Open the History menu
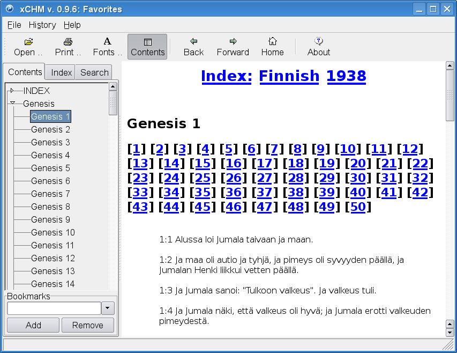Screen dimensions: 457x353 tap(42, 25)
